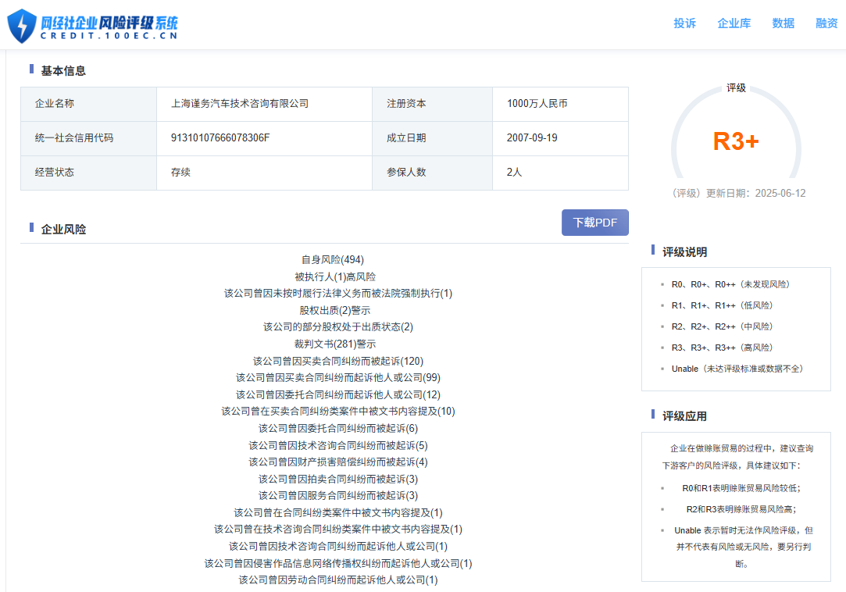Download the report with 下载PDF button
The image size is (846, 592).
(x=595, y=223)
